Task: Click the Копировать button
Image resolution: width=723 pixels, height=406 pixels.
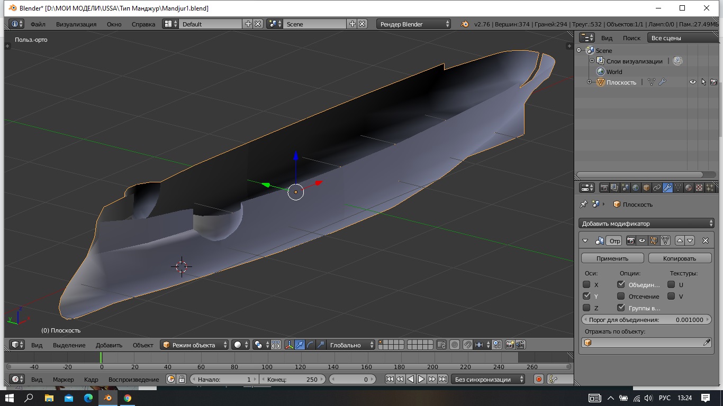Action: [680, 259]
